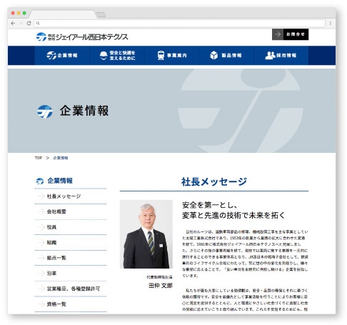Click TOP in the breadcrumb

(39, 158)
